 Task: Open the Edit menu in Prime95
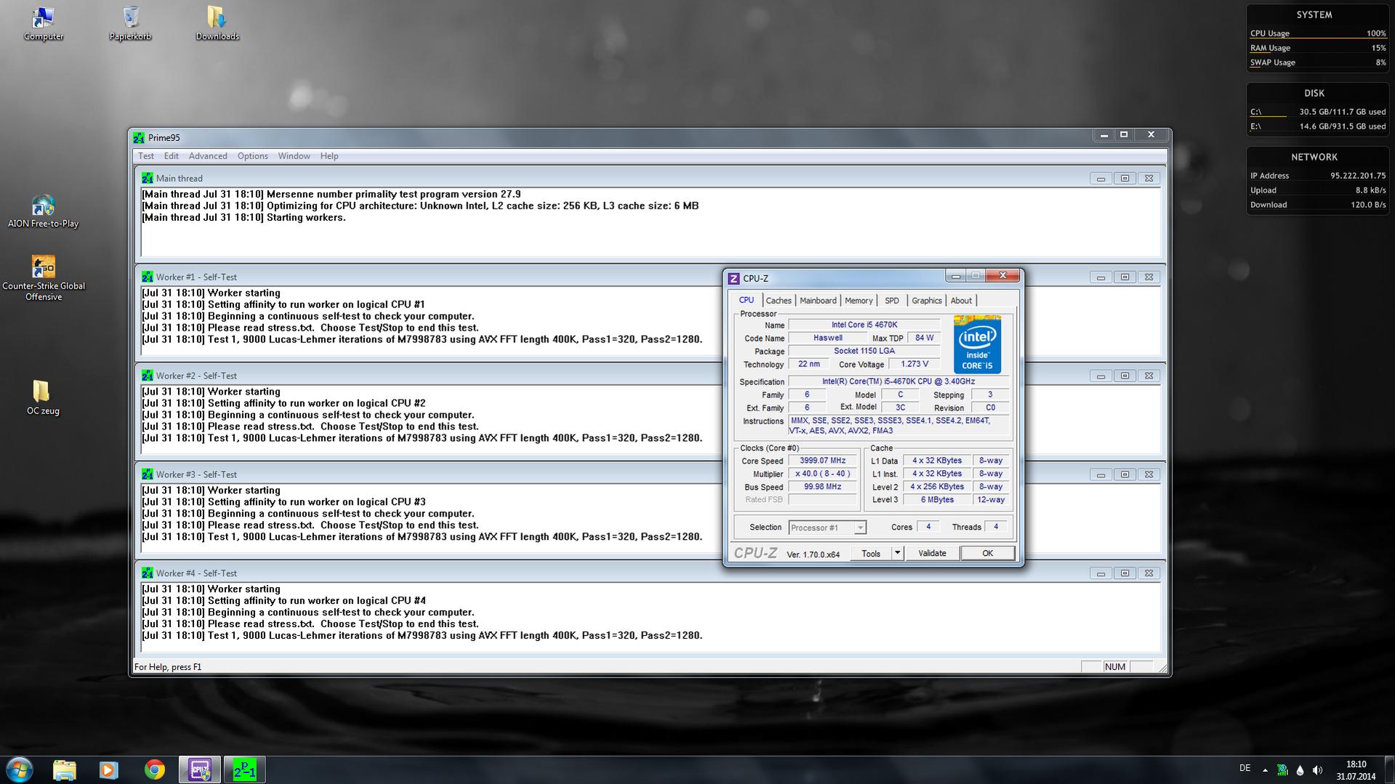point(171,156)
